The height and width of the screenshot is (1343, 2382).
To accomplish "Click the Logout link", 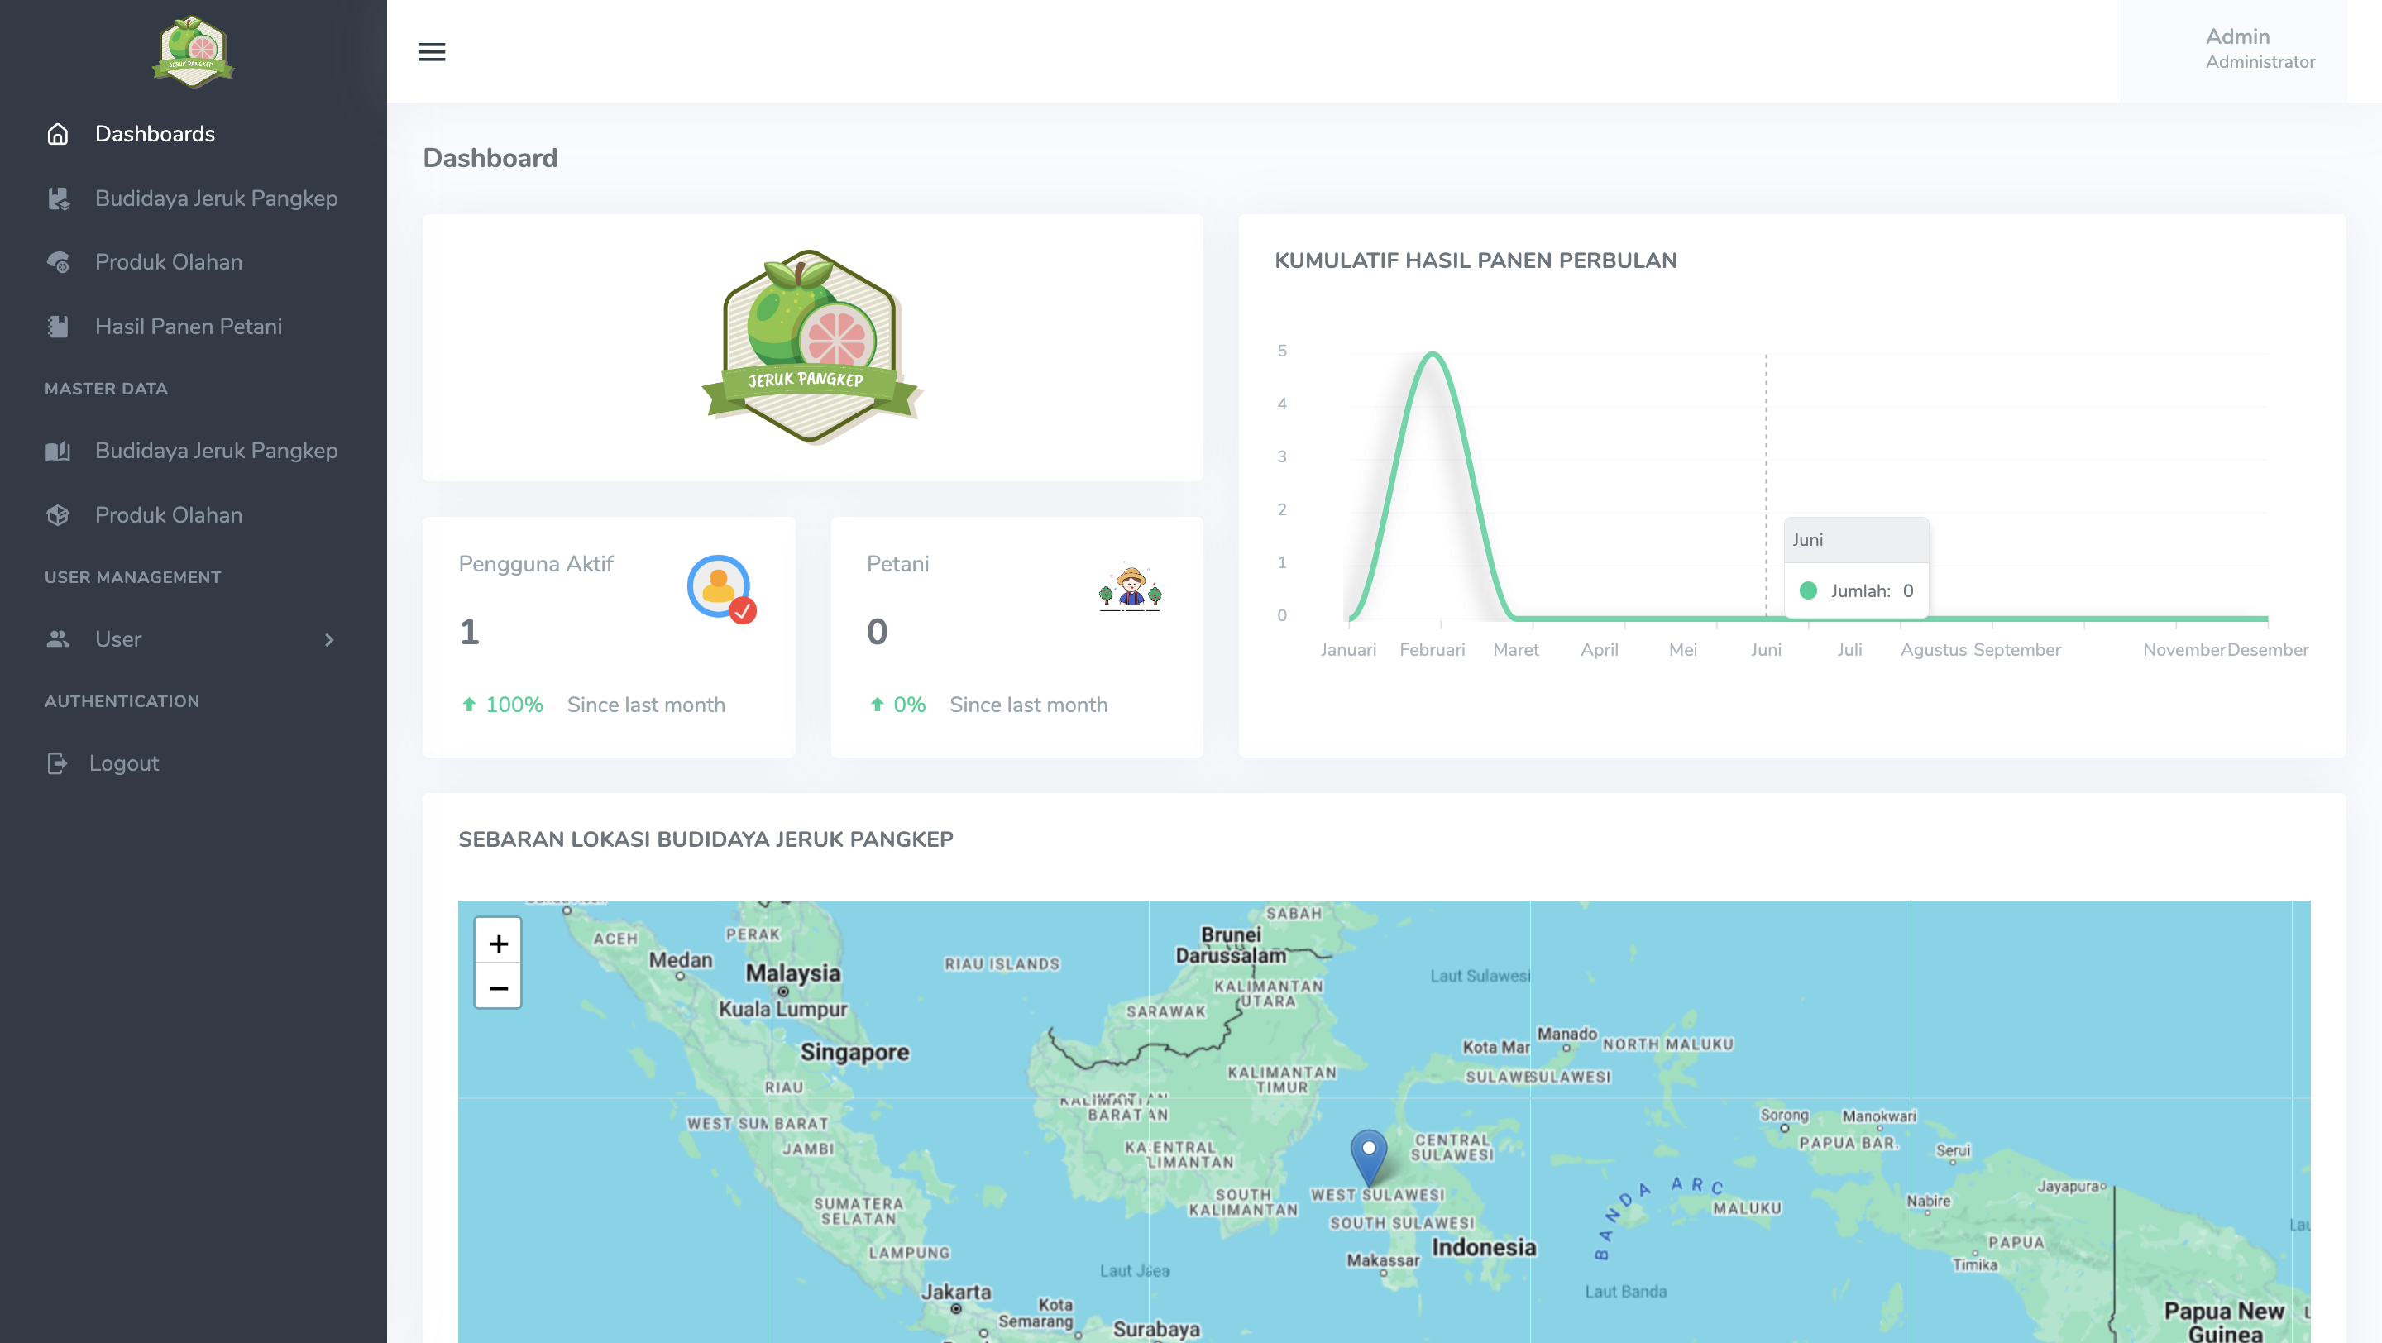I will click(x=124, y=763).
